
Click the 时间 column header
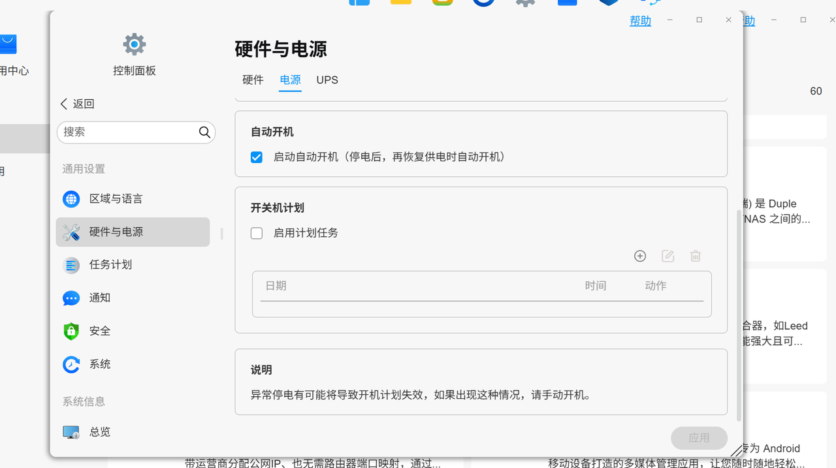(596, 286)
